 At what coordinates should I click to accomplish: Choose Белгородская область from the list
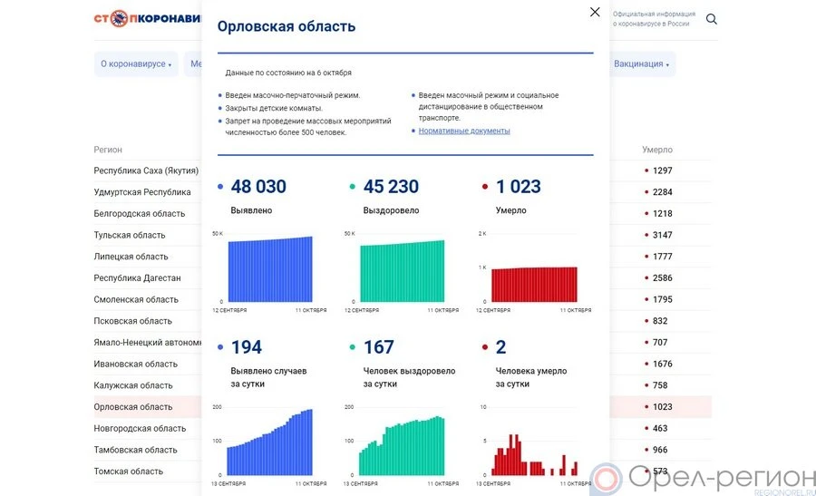[x=140, y=214]
